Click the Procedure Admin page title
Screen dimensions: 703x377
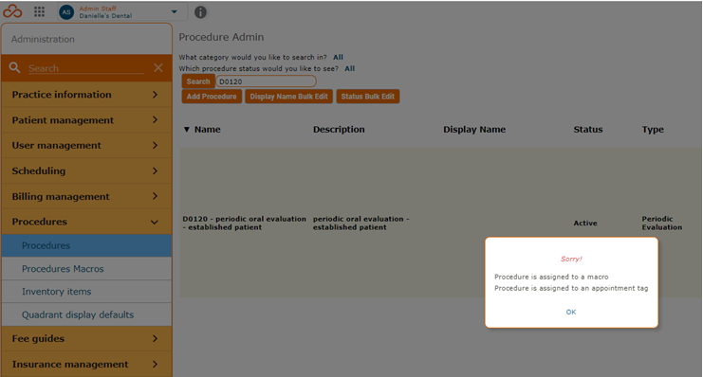pos(221,37)
